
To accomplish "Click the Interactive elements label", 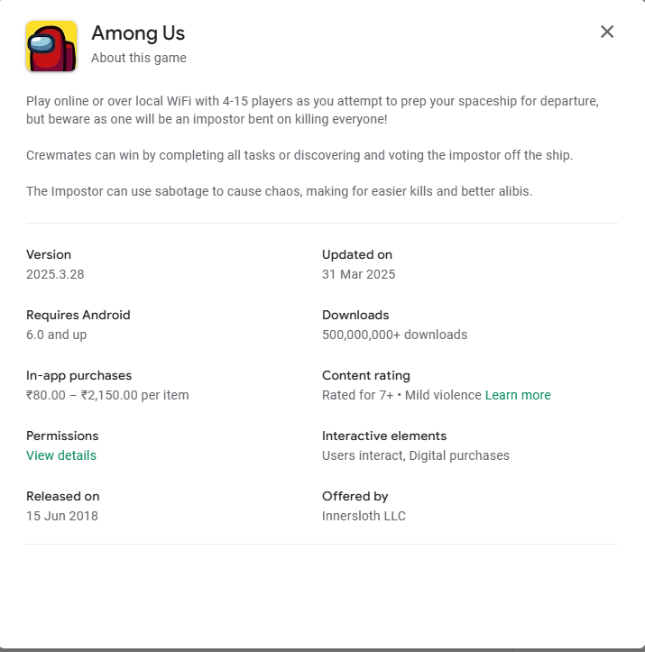I will pos(384,436).
